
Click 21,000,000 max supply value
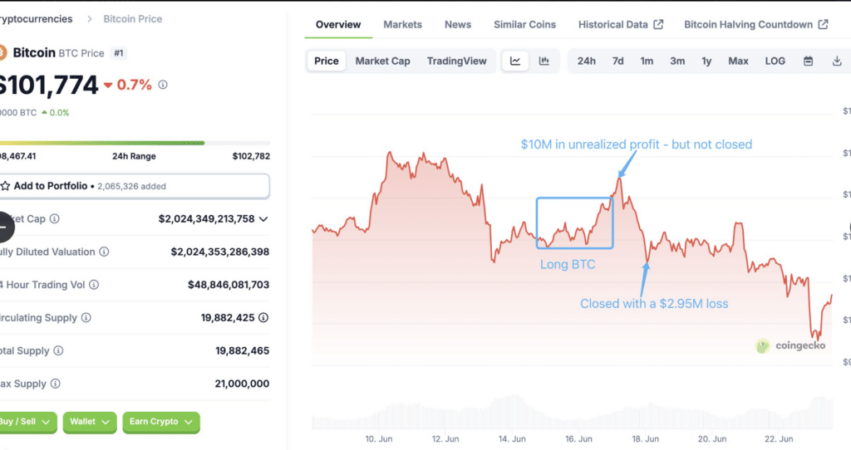[x=242, y=384]
